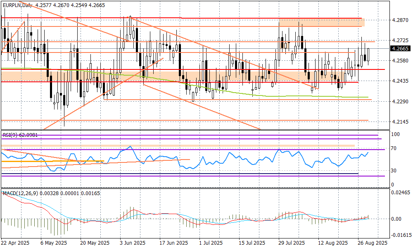Image resolution: width=413 pixels, height=248 pixels.
Task: Click the 4.2580 price axis label
Action: [400, 61]
